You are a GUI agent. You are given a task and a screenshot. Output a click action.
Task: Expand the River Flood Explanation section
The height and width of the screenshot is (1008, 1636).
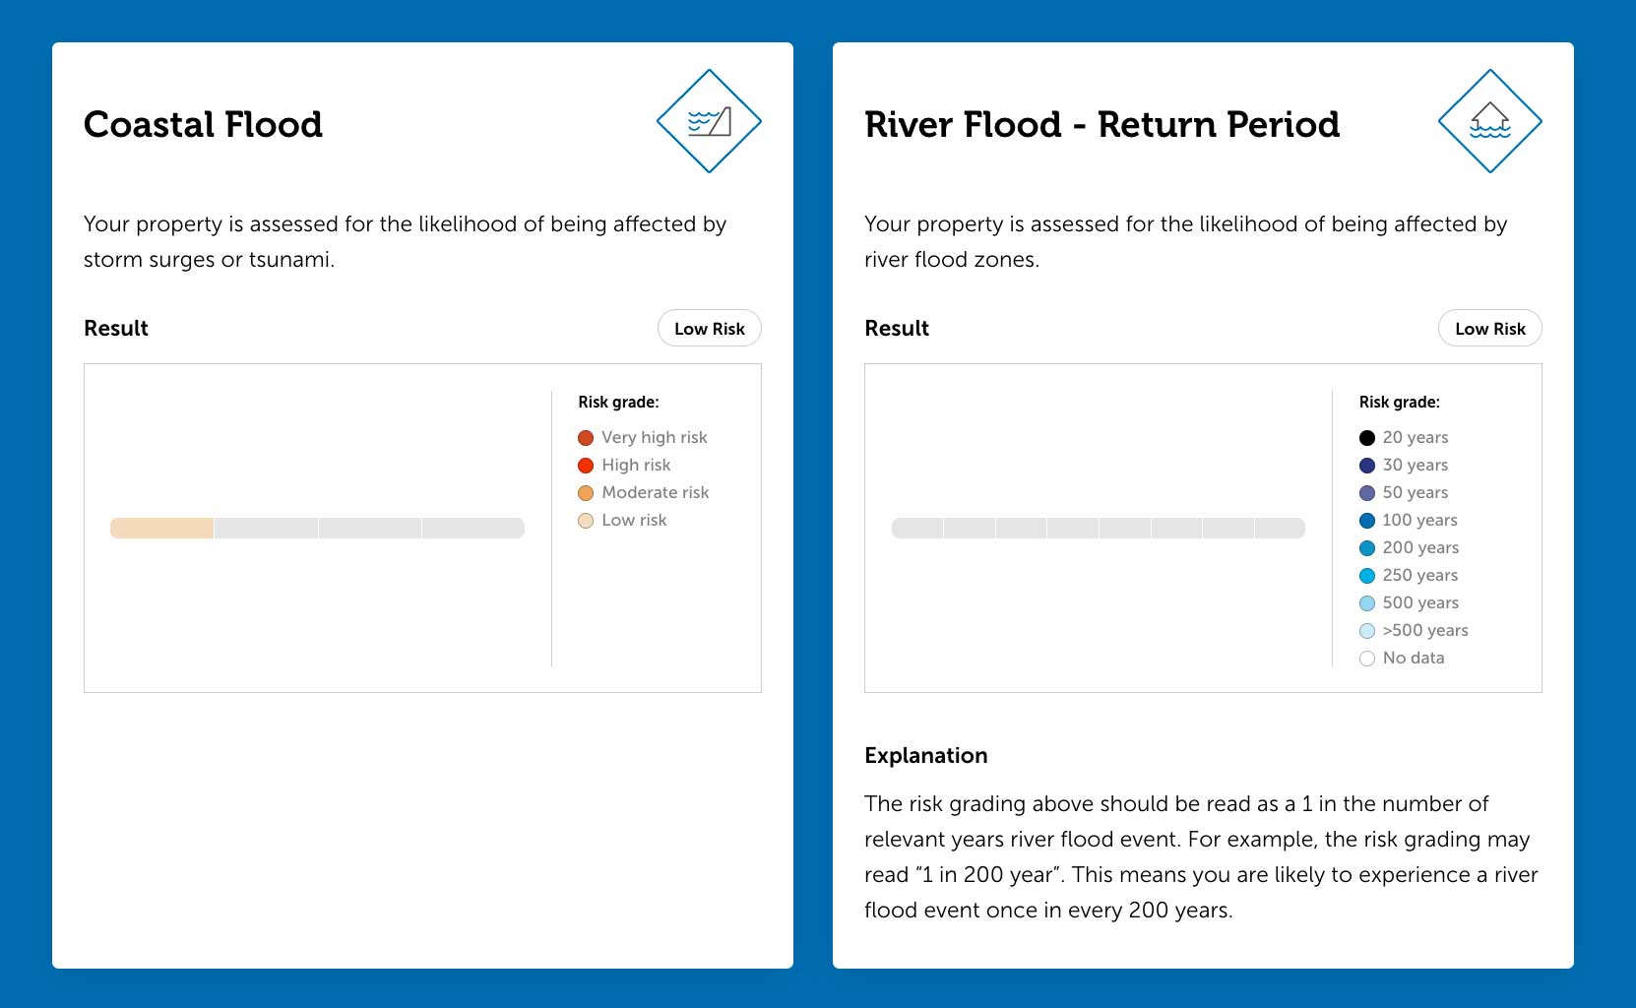(x=925, y=755)
